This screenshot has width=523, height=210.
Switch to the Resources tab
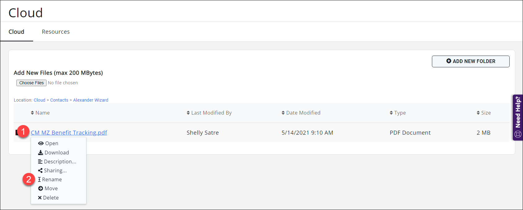(x=56, y=31)
